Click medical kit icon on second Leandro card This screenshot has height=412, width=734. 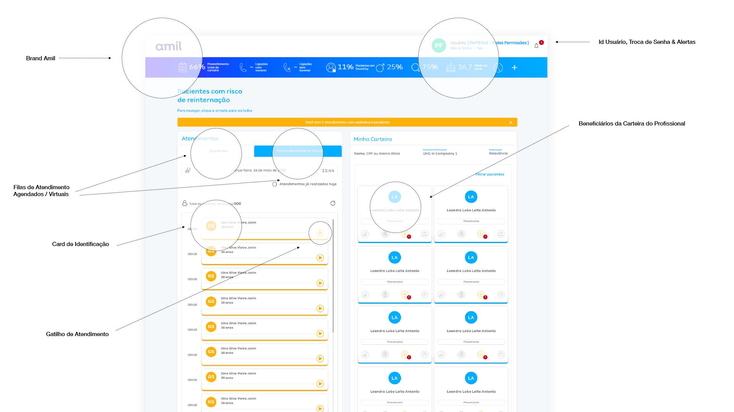point(501,234)
